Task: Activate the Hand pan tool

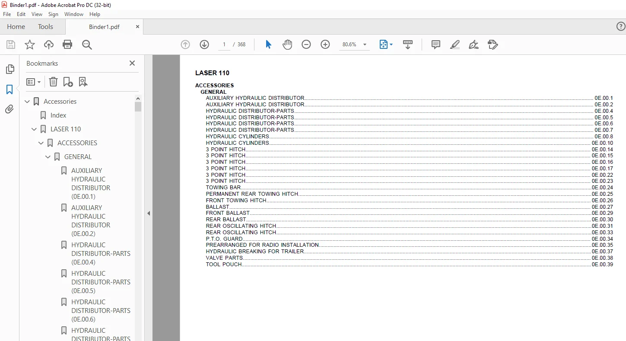Action: click(287, 45)
